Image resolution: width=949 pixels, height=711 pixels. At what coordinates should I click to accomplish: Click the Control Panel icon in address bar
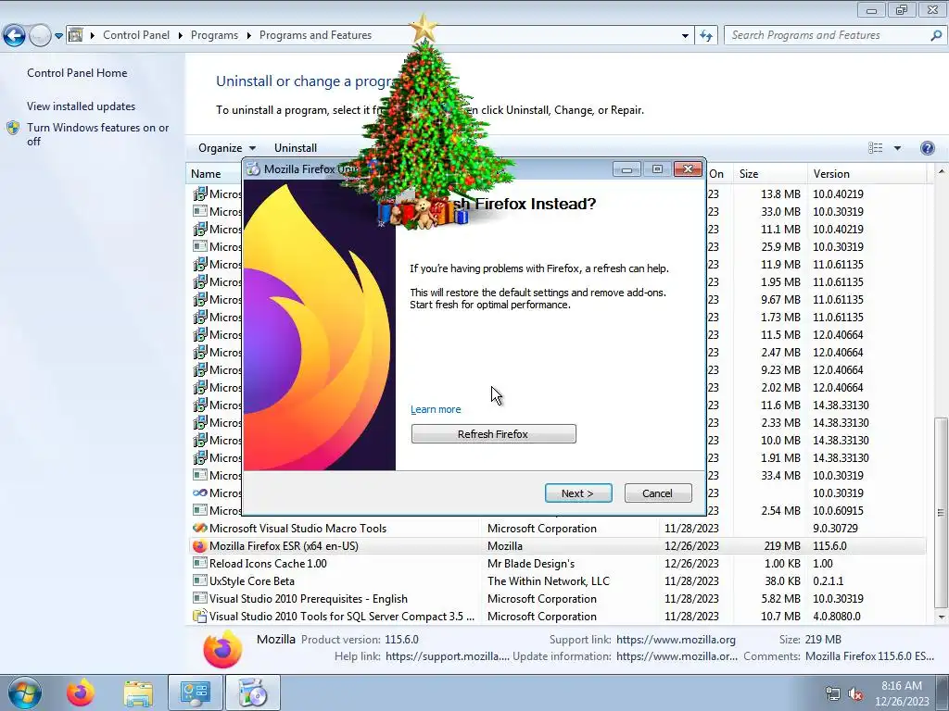point(76,35)
